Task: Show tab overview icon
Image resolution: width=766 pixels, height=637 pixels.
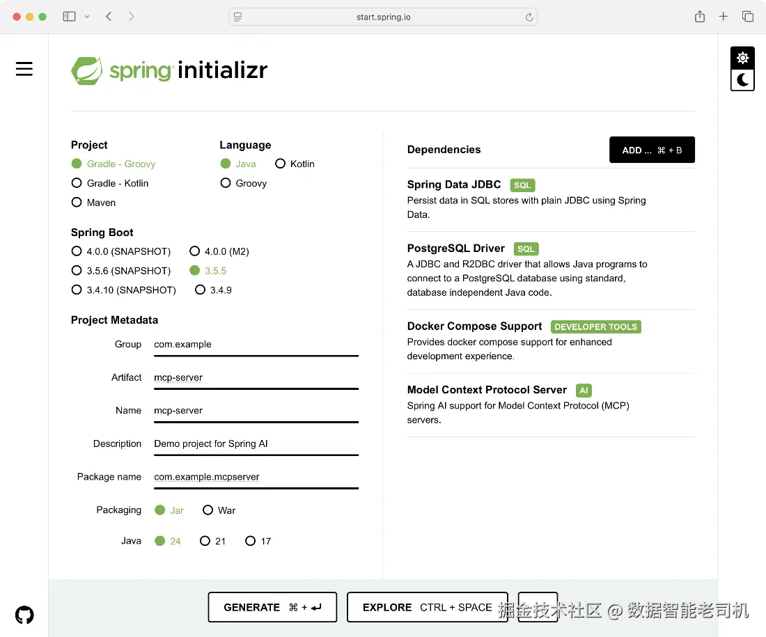Action: (x=747, y=17)
